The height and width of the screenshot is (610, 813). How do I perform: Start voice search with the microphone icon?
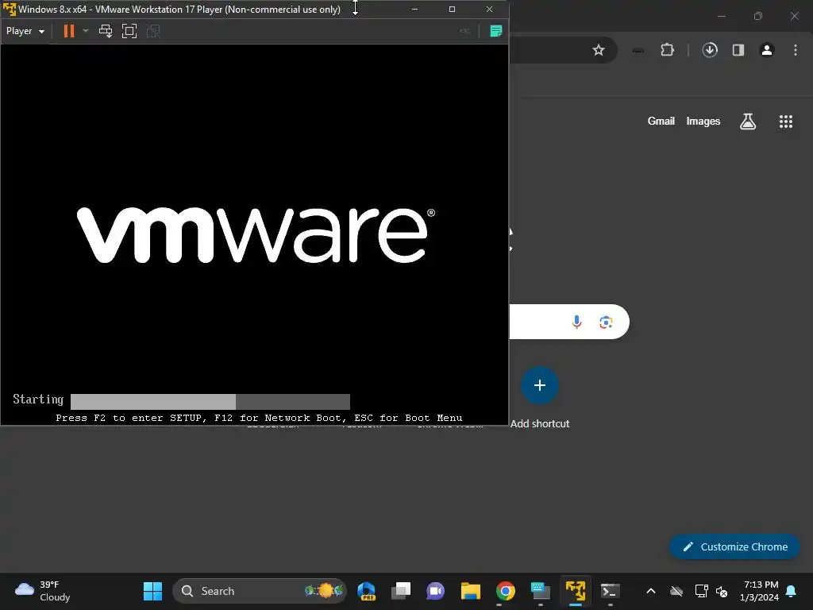click(x=576, y=322)
